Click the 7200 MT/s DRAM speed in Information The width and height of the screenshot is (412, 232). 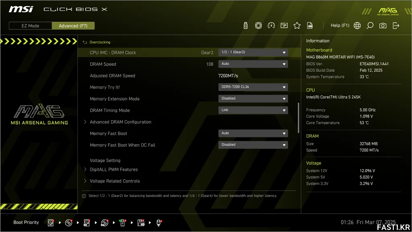coord(369,150)
